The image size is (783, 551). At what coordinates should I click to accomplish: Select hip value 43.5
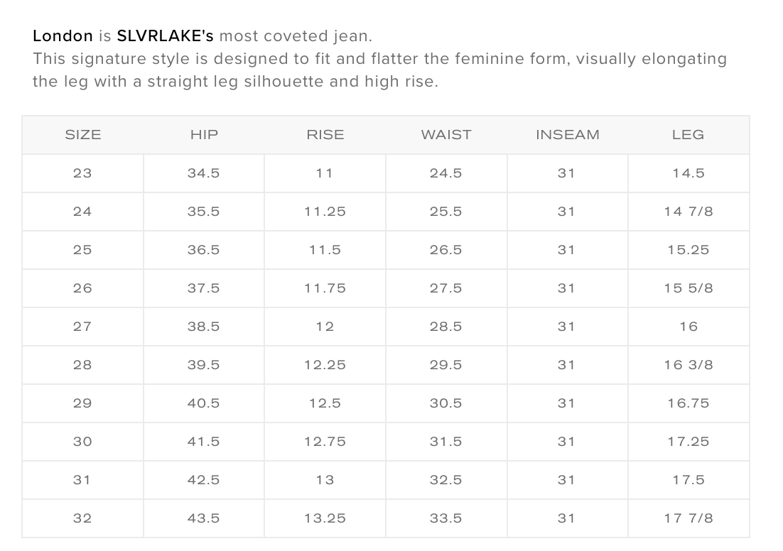click(x=204, y=518)
